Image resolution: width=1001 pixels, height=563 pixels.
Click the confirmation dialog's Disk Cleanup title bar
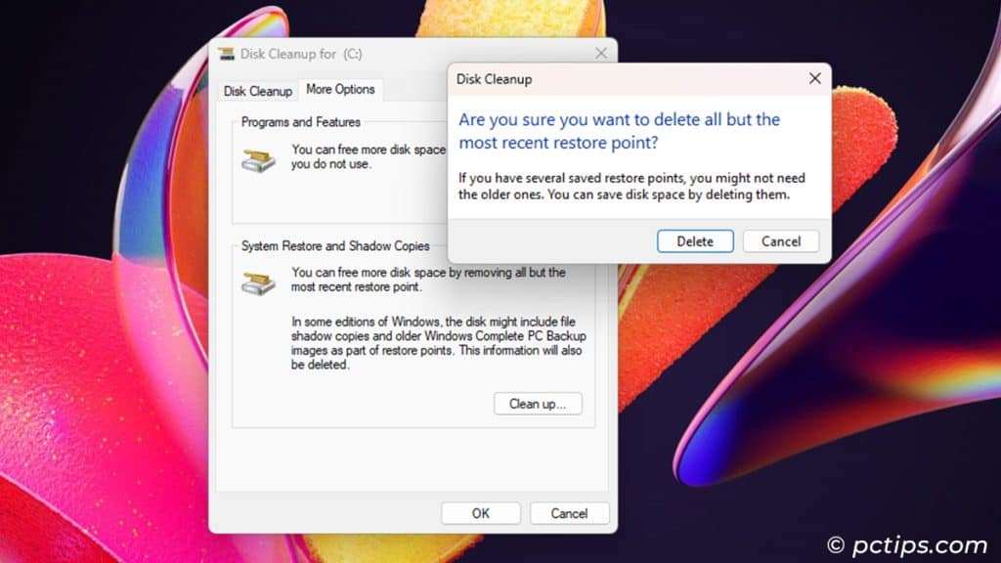tap(587, 78)
